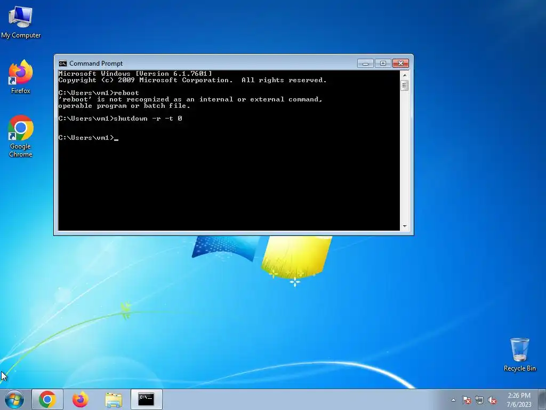Open the Action Center flag icon
Image resolution: width=546 pixels, height=410 pixels.
467,400
